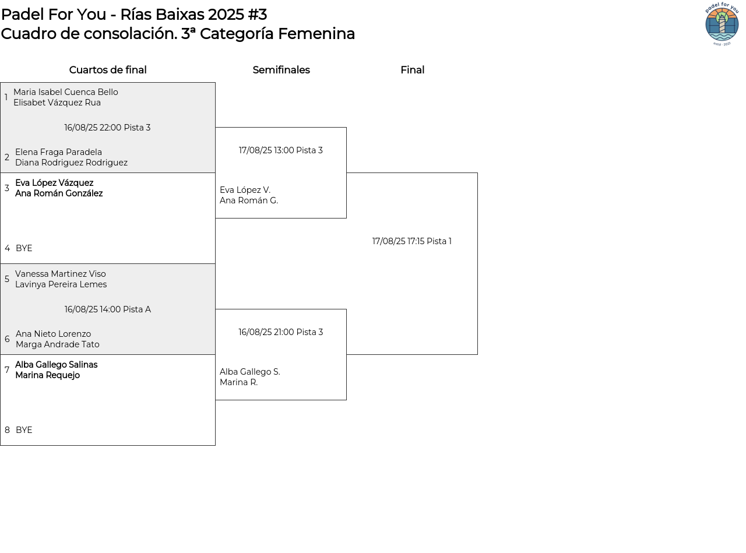Open semifinal 16/08/25 21:00 Pista 3

pos(280,332)
